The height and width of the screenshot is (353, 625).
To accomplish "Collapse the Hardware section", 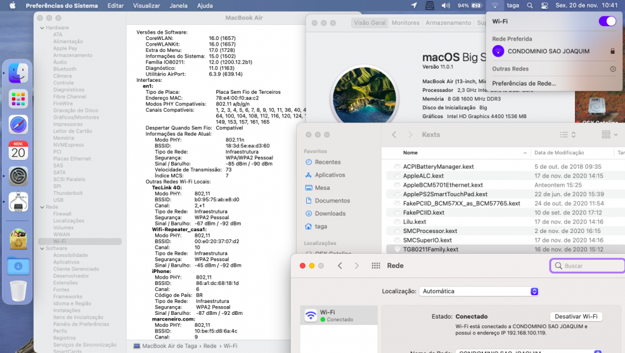I will coord(42,28).
